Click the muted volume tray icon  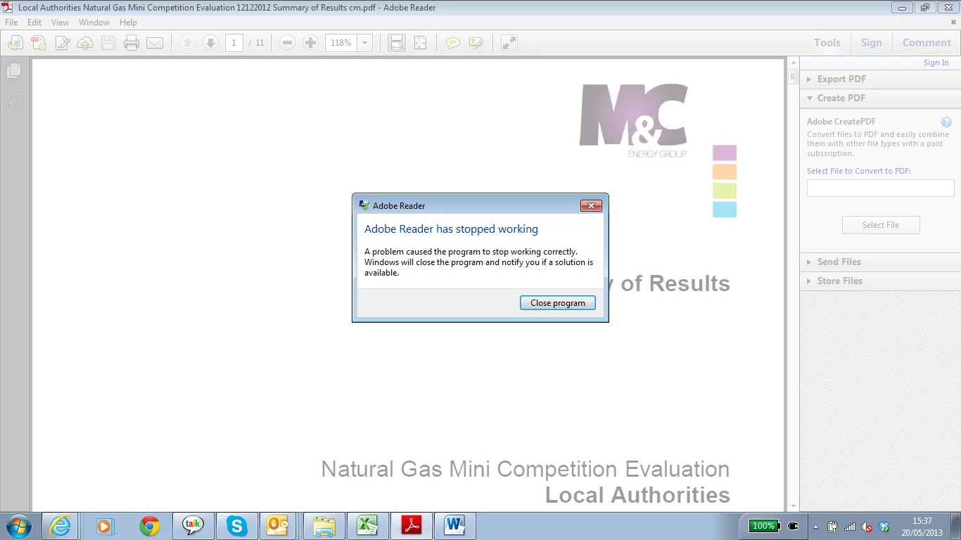pos(867,527)
